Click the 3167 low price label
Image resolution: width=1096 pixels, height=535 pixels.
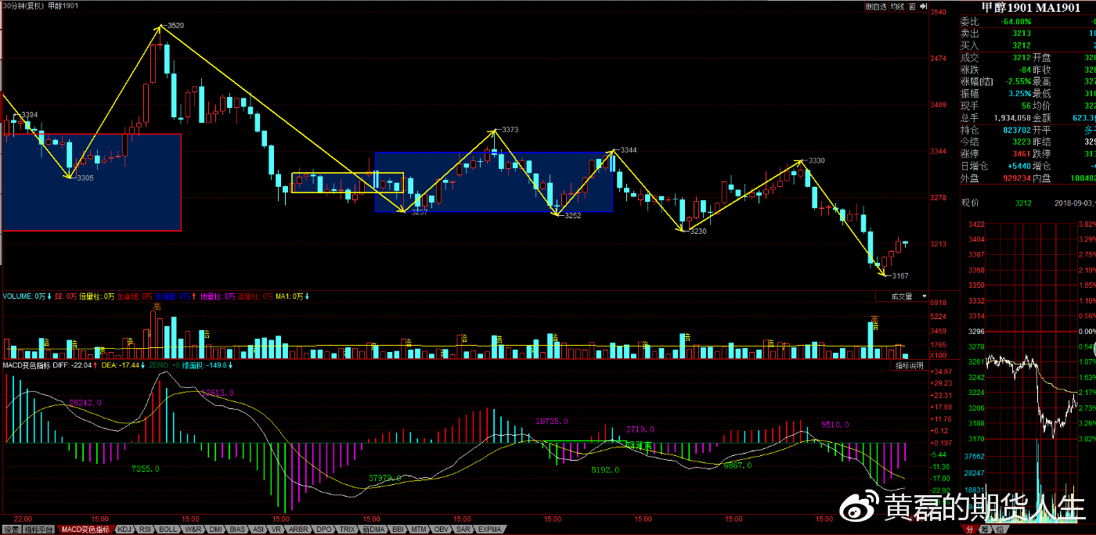(900, 276)
